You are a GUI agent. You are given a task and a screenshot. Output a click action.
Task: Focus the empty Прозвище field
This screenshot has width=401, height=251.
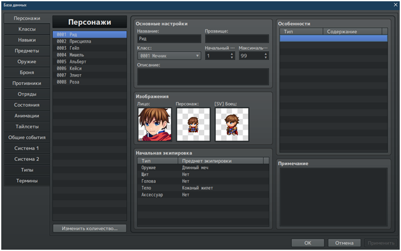coord(237,39)
